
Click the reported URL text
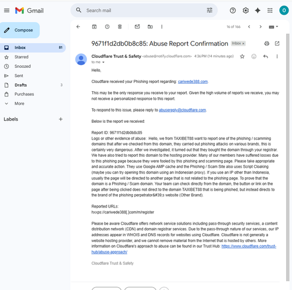(x=123, y=212)
